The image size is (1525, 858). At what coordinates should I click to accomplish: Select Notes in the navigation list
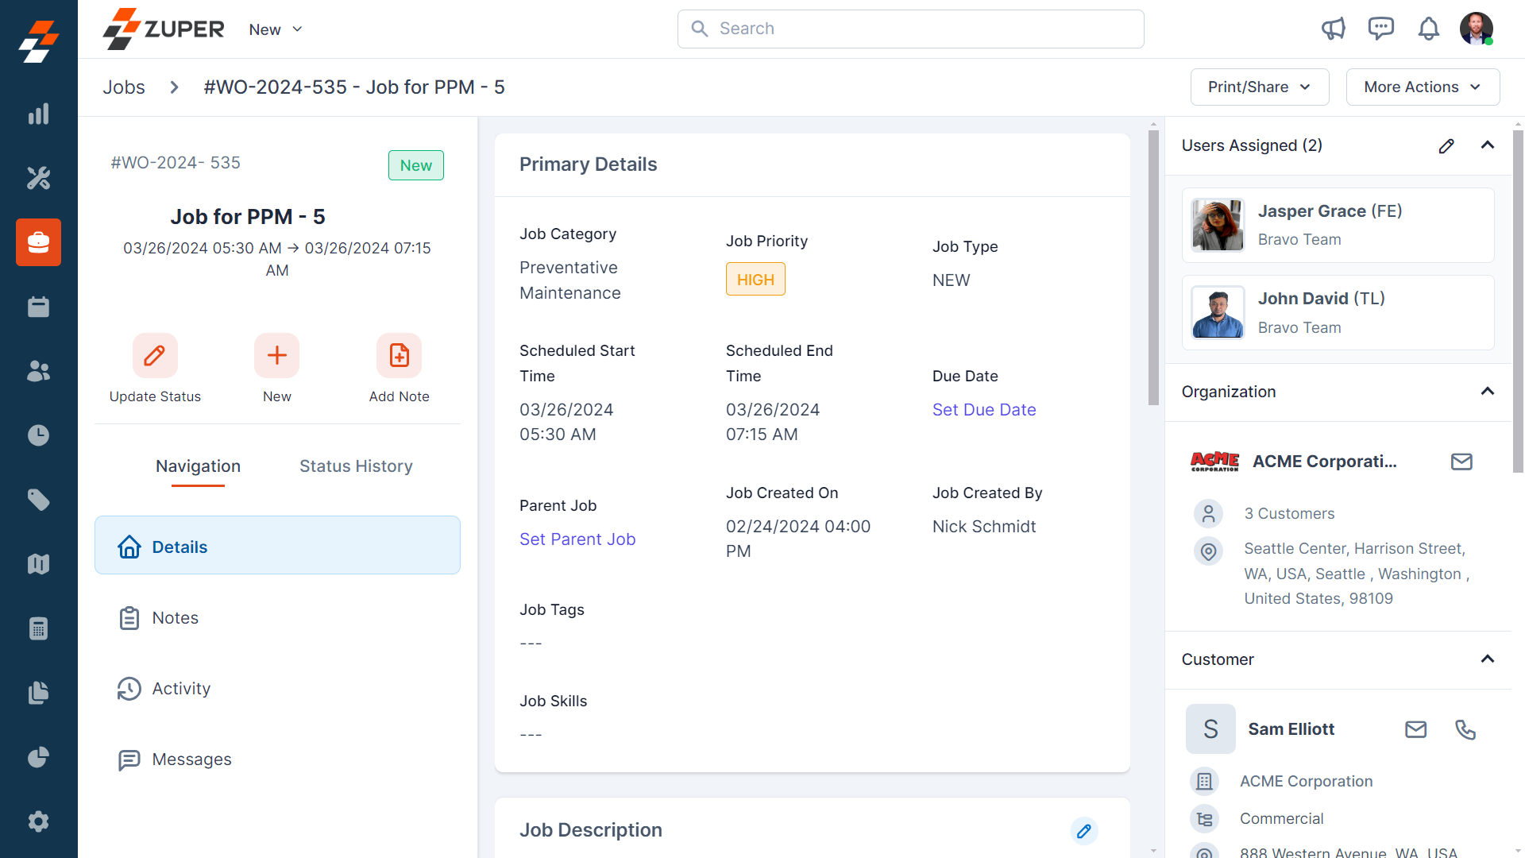[x=176, y=618]
